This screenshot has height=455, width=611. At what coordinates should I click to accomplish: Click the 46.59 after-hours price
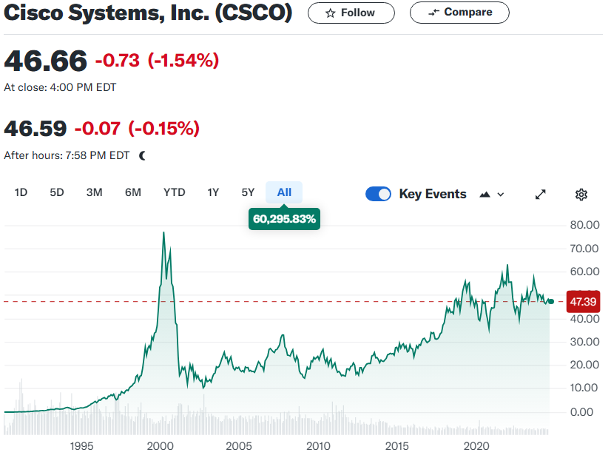36,129
